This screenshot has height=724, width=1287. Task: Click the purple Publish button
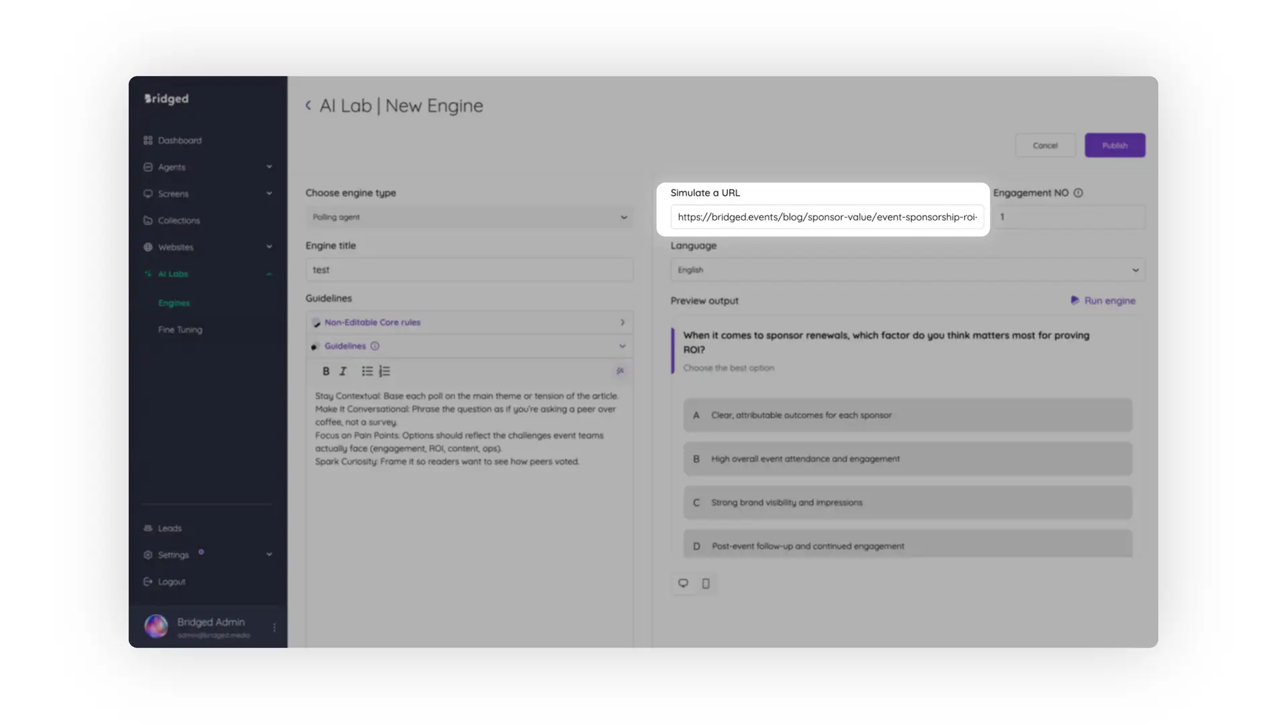pyautogui.click(x=1114, y=145)
